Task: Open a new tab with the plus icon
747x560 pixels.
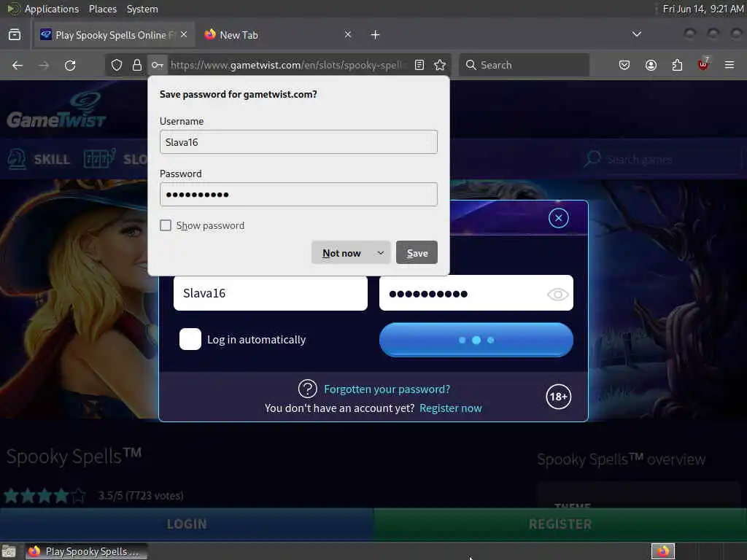Action: coord(376,35)
